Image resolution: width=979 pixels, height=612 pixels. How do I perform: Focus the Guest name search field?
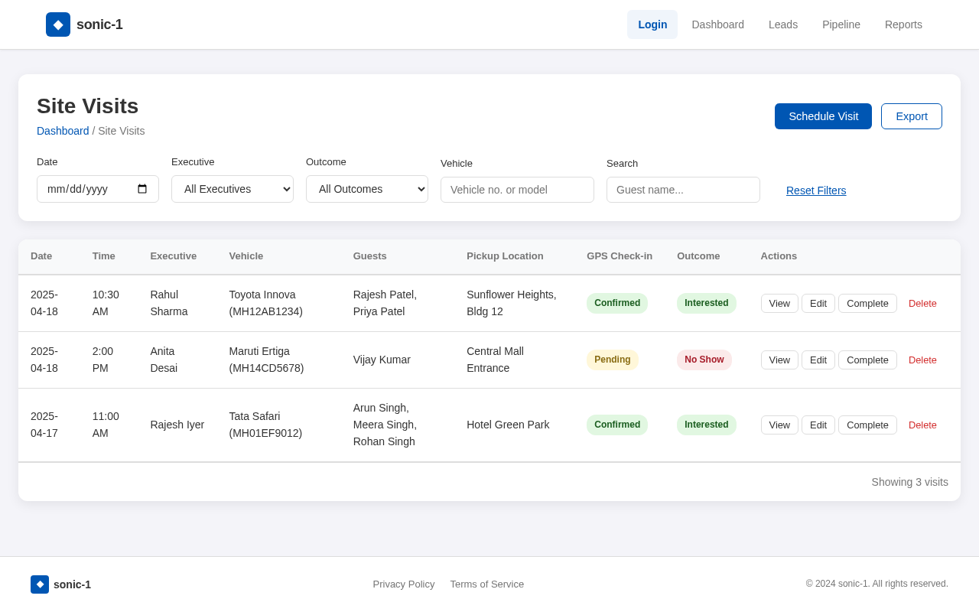click(683, 190)
